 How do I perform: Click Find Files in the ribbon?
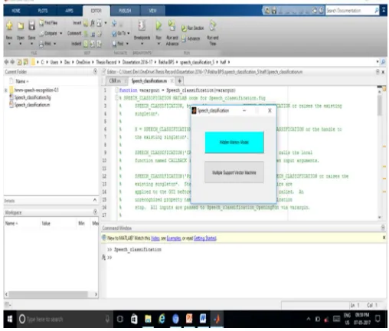48,23
